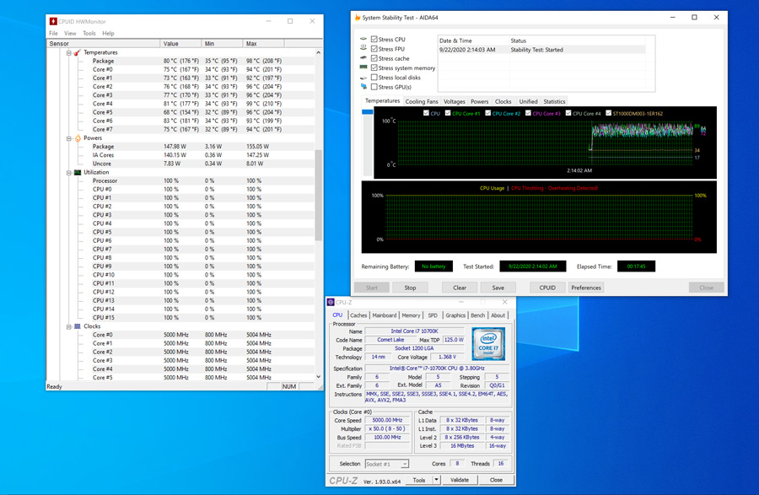Open the Help menu in HWMonitor
The height and width of the screenshot is (495, 759).
coord(108,34)
